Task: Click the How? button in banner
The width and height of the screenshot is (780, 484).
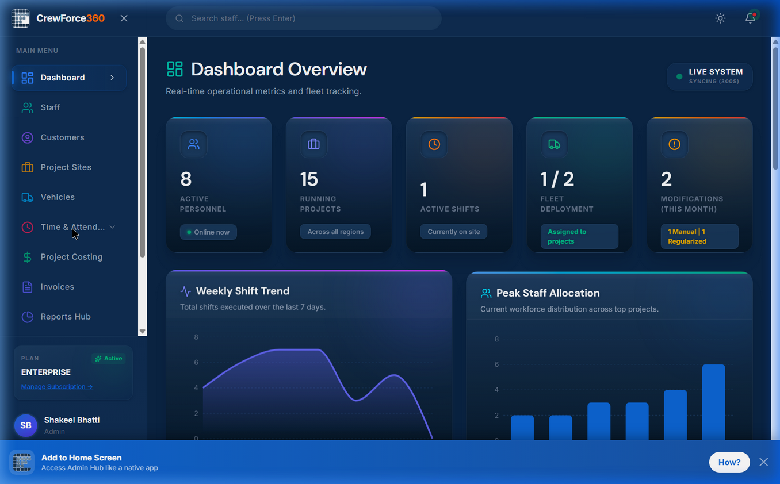Action: [729, 462]
